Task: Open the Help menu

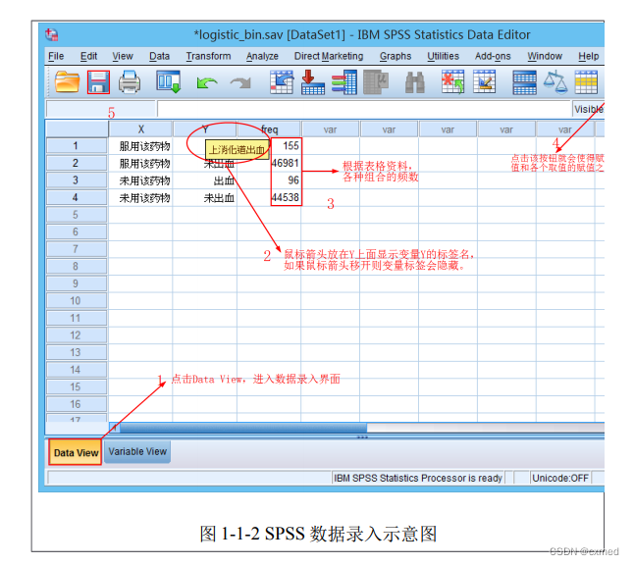Action: tap(588, 56)
